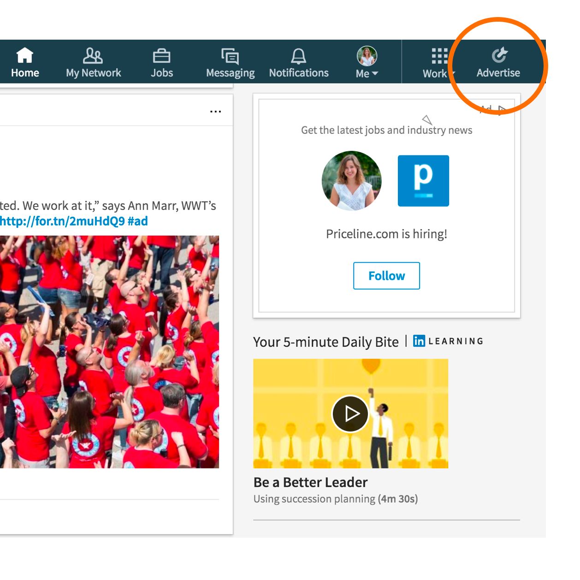Click the Notifications bell icon
This screenshot has width=580, height=580.
click(x=298, y=56)
